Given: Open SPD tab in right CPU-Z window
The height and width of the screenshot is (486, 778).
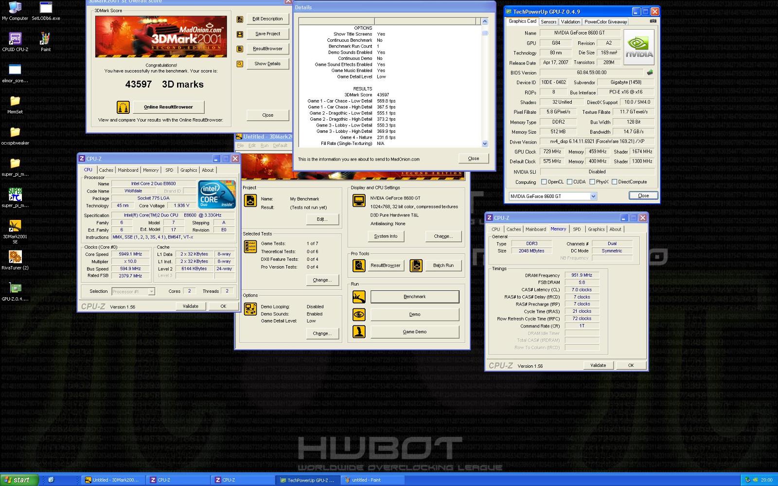Looking at the screenshot, I should tap(577, 229).
